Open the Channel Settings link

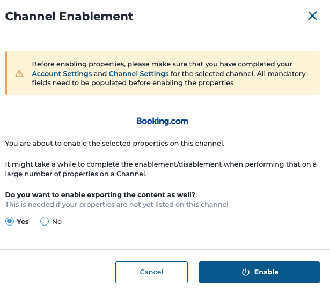(138, 74)
